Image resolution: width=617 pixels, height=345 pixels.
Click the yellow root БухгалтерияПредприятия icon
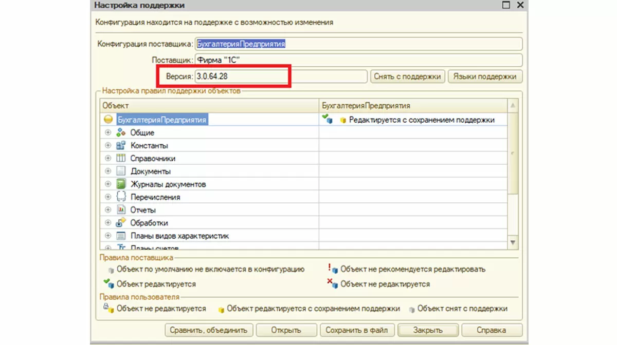coord(108,120)
